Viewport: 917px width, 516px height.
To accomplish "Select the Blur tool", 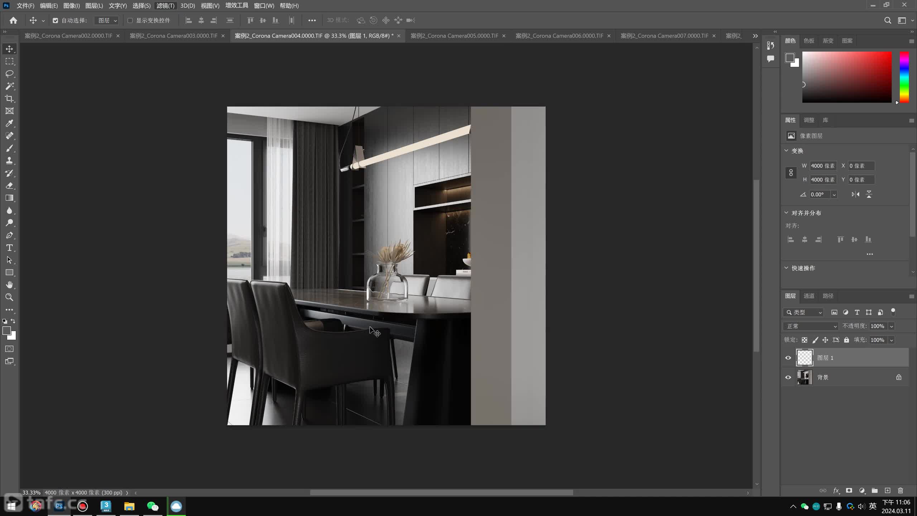I will pyautogui.click(x=10, y=210).
